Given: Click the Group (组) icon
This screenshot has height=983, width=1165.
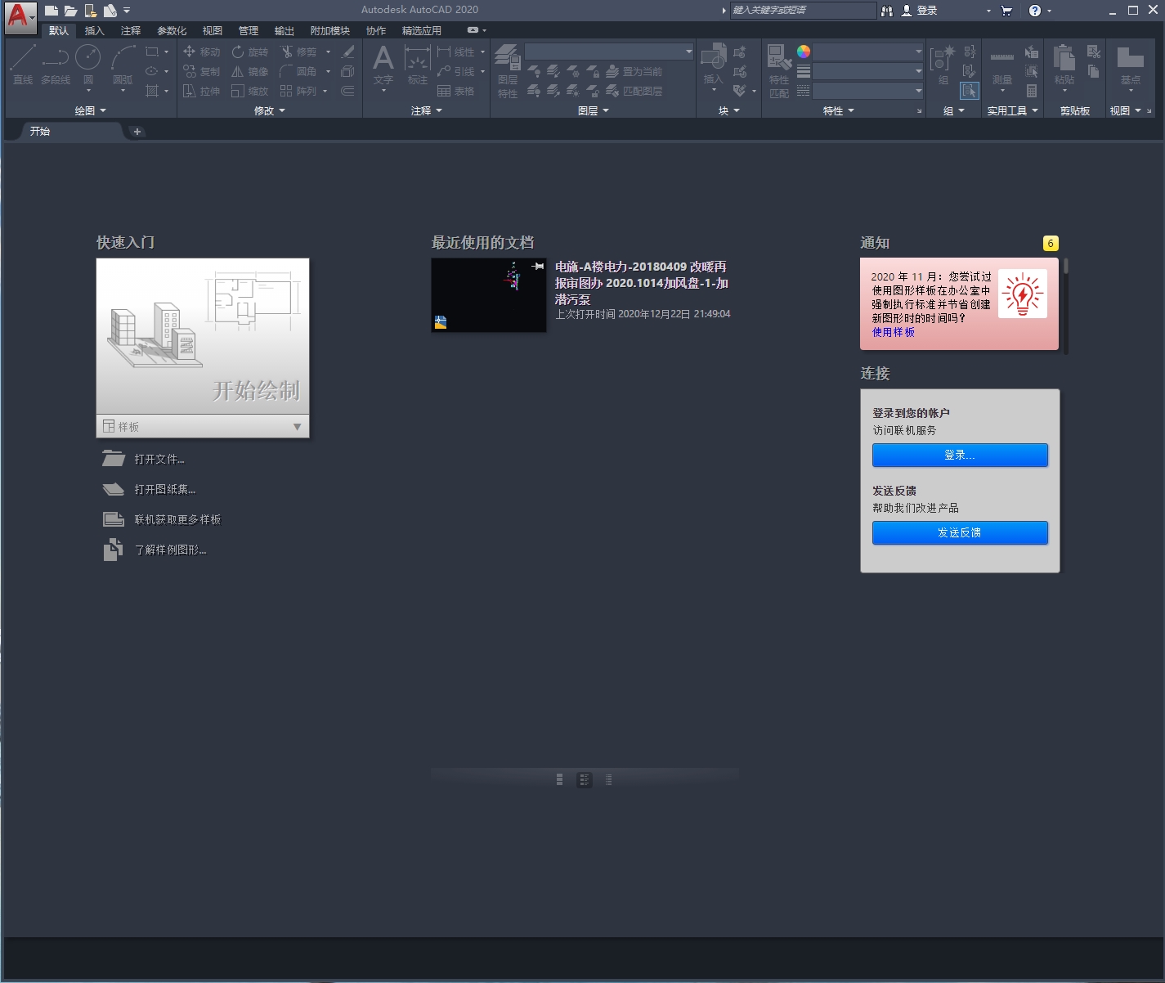Looking at the screenshot, I should [943, 65].
